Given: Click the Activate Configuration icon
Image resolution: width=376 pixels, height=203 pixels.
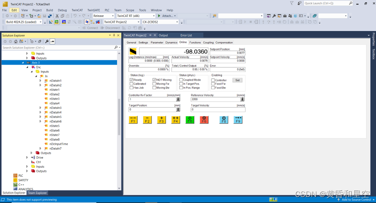Looking at the screenshot, I should [51, 22].
